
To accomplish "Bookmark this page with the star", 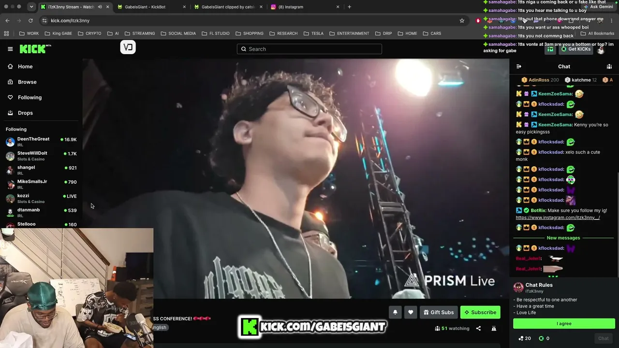I will coord(462,20).
